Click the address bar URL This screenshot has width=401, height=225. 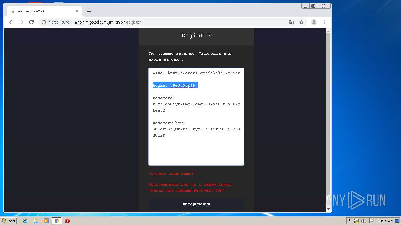click(108, 22)
